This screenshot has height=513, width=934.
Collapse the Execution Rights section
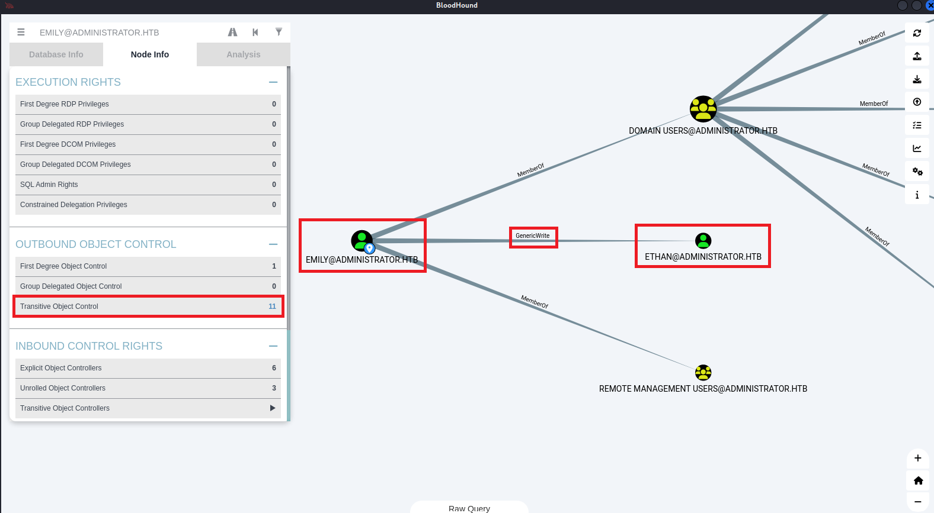pyautogui.click(x=273, y=82)
